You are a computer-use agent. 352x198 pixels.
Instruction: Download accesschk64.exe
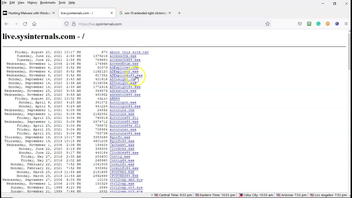click(x=125, y=60)
